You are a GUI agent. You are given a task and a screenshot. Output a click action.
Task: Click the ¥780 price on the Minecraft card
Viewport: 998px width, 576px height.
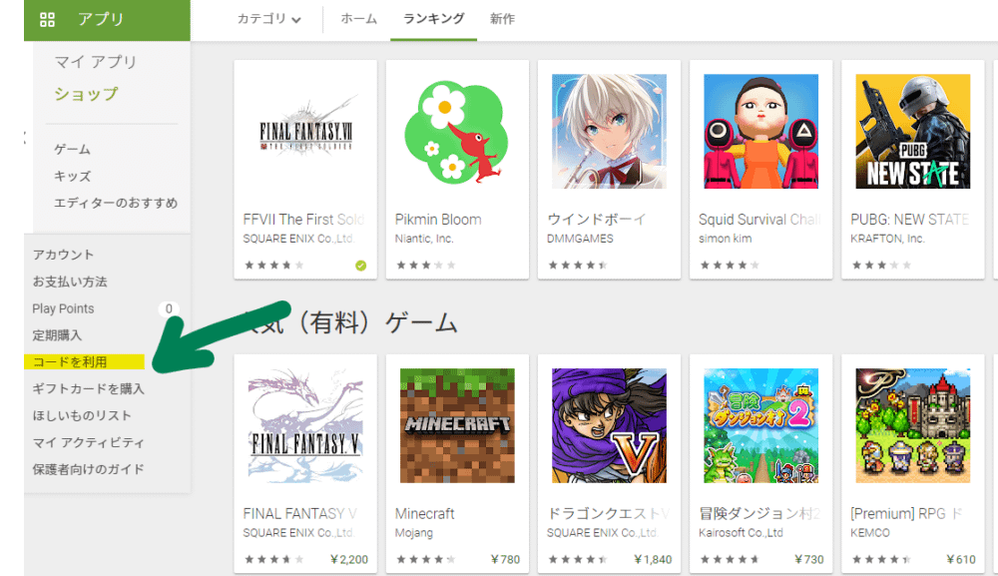coord(505,559)
